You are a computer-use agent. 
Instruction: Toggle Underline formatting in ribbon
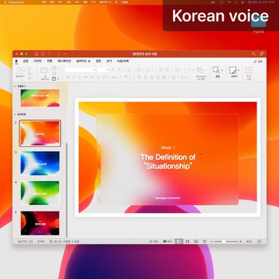[80, 77]
